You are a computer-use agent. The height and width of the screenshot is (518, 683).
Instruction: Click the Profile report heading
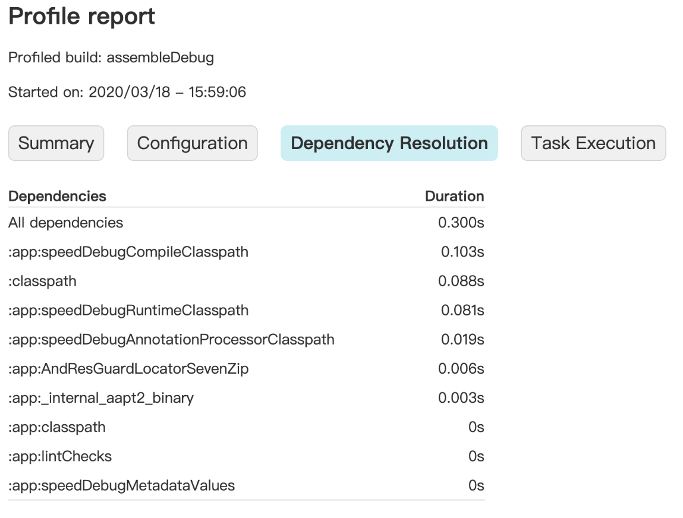pyautogui.click(x=81, y=17)
